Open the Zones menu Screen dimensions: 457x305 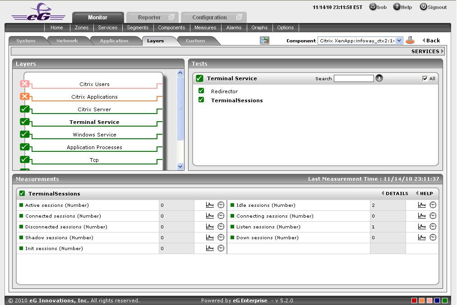point(82,27)
